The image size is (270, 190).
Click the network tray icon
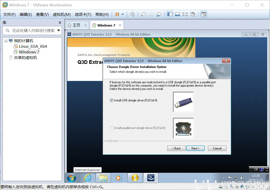pos(236,178)
